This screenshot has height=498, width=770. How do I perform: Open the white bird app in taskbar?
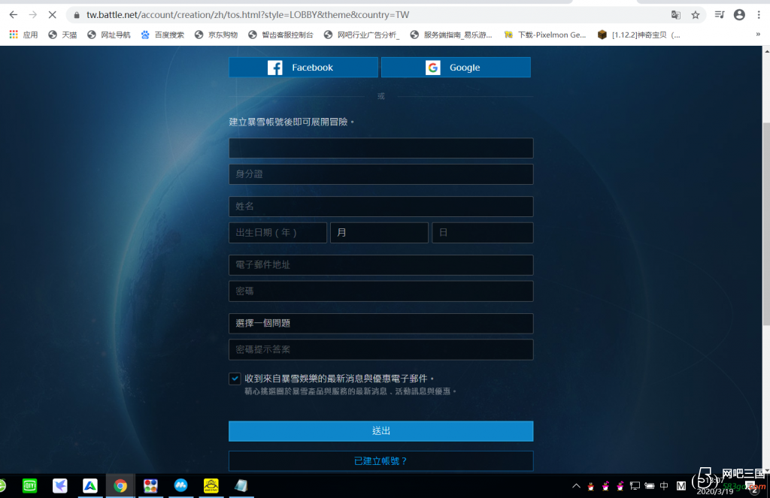60,486
